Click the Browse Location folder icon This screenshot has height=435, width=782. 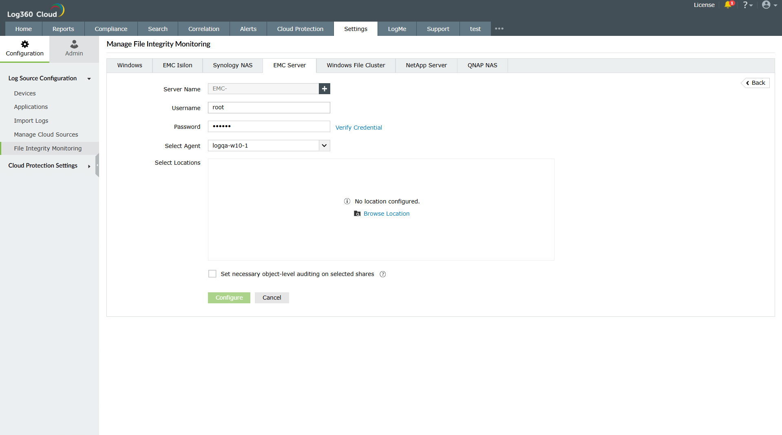[x=357, y=214]
